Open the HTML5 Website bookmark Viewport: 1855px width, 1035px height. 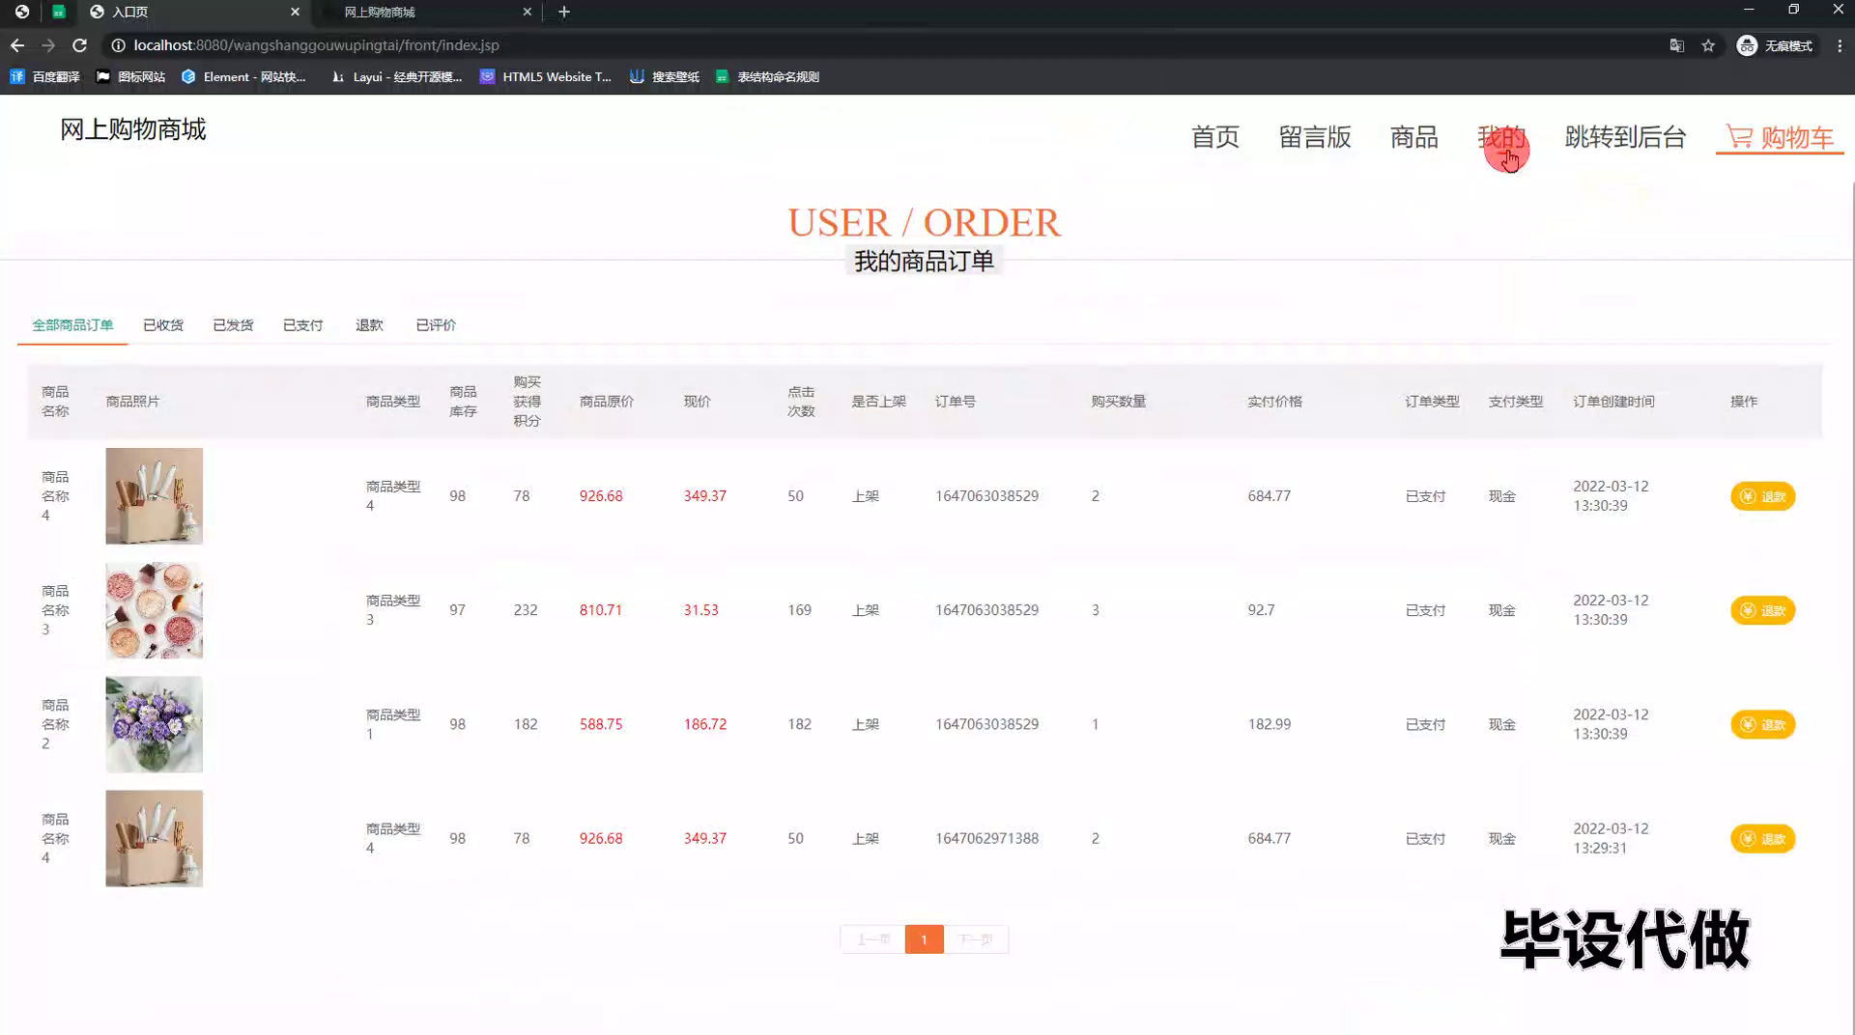pyautogui.click(x=546, y=76)
